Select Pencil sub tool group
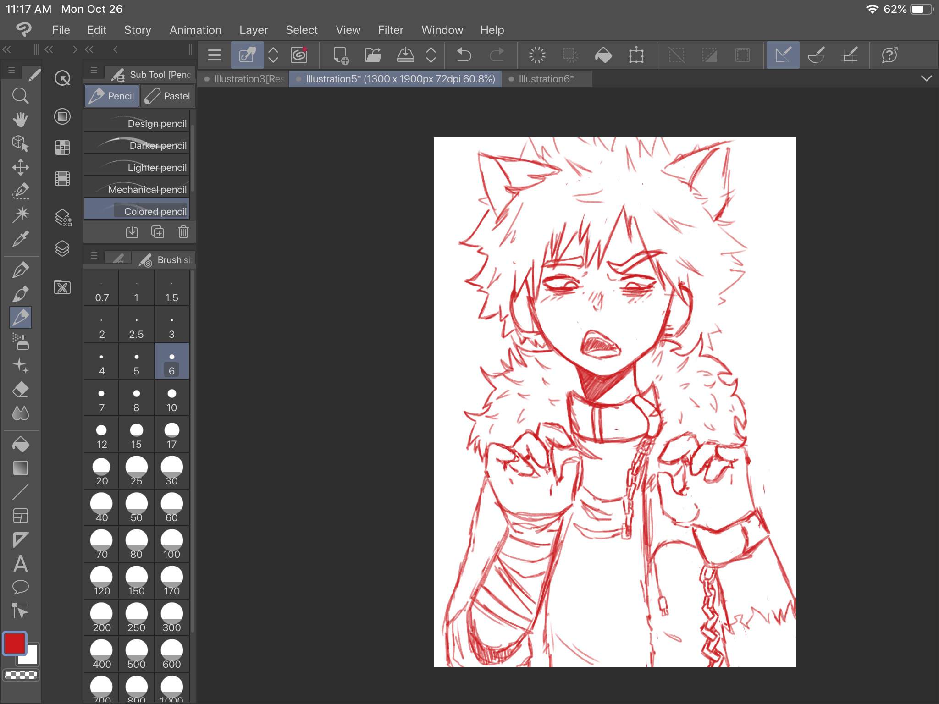 (112, 96)
